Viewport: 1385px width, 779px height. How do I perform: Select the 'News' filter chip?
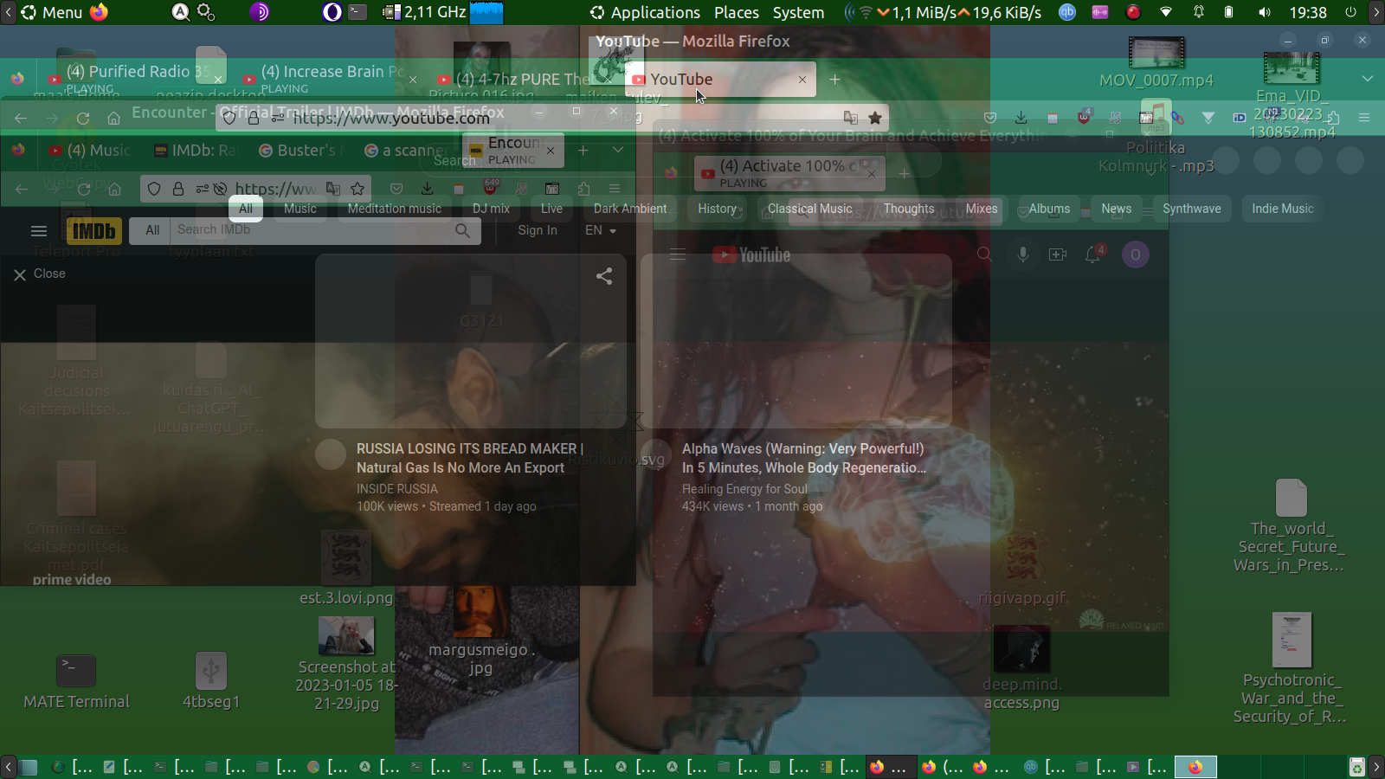pyautogui.click(x=1117, y=209)
